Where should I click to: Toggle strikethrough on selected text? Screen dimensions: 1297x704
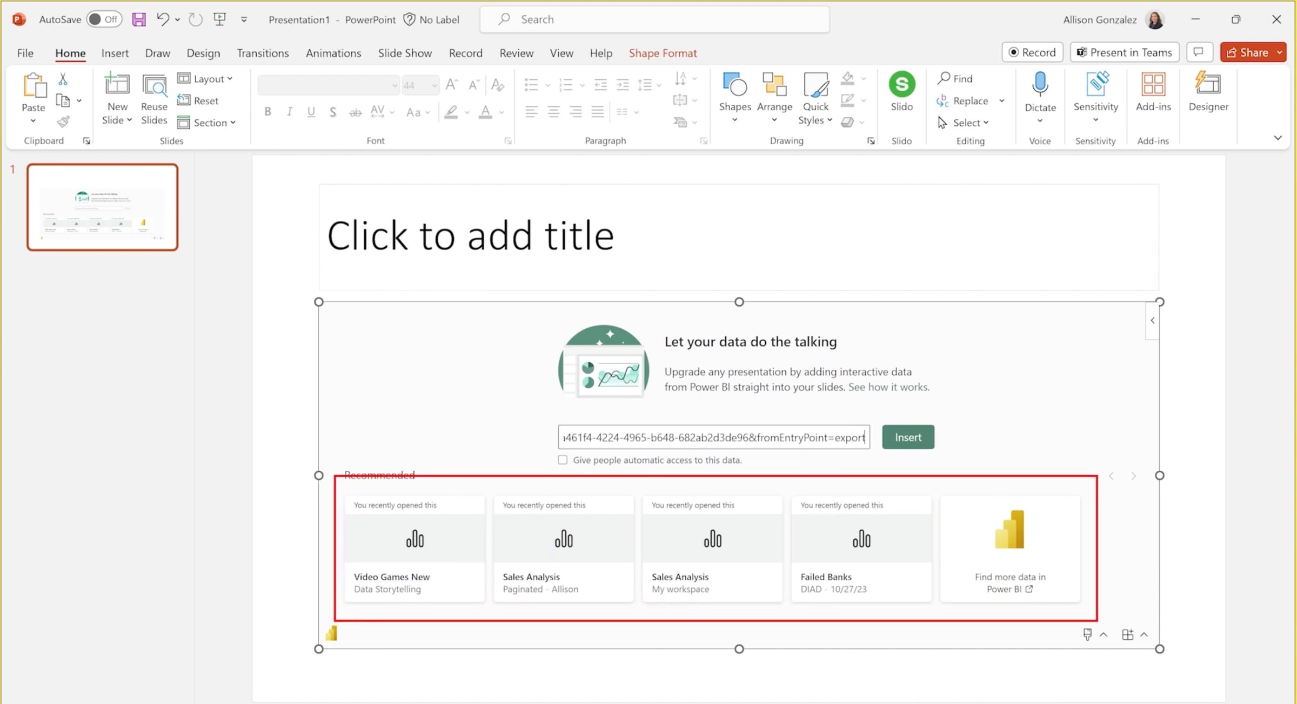pos(355,112)
